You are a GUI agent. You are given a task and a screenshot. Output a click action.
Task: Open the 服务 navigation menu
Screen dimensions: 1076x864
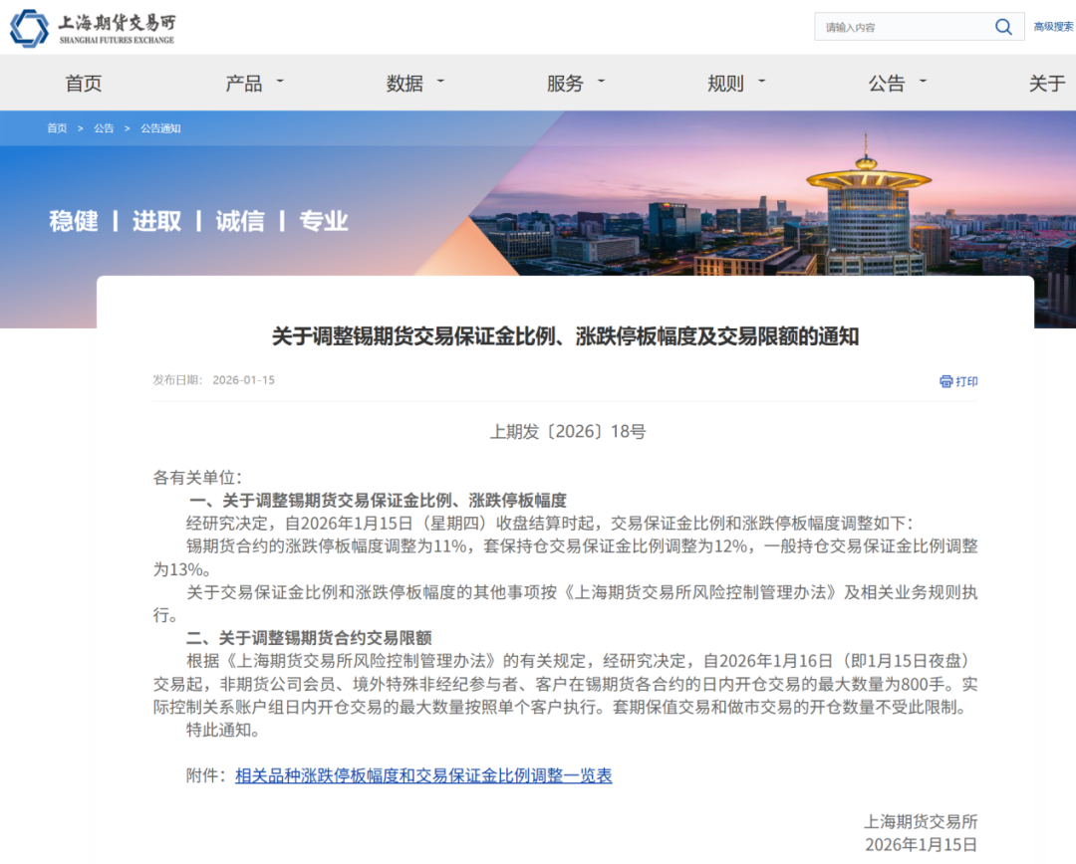click(565, 84)
